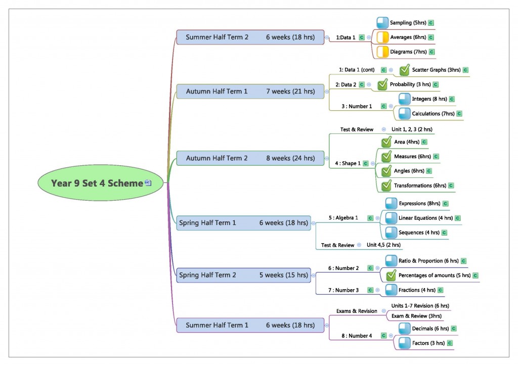Click the green C marker after Linear Equations

457,218
